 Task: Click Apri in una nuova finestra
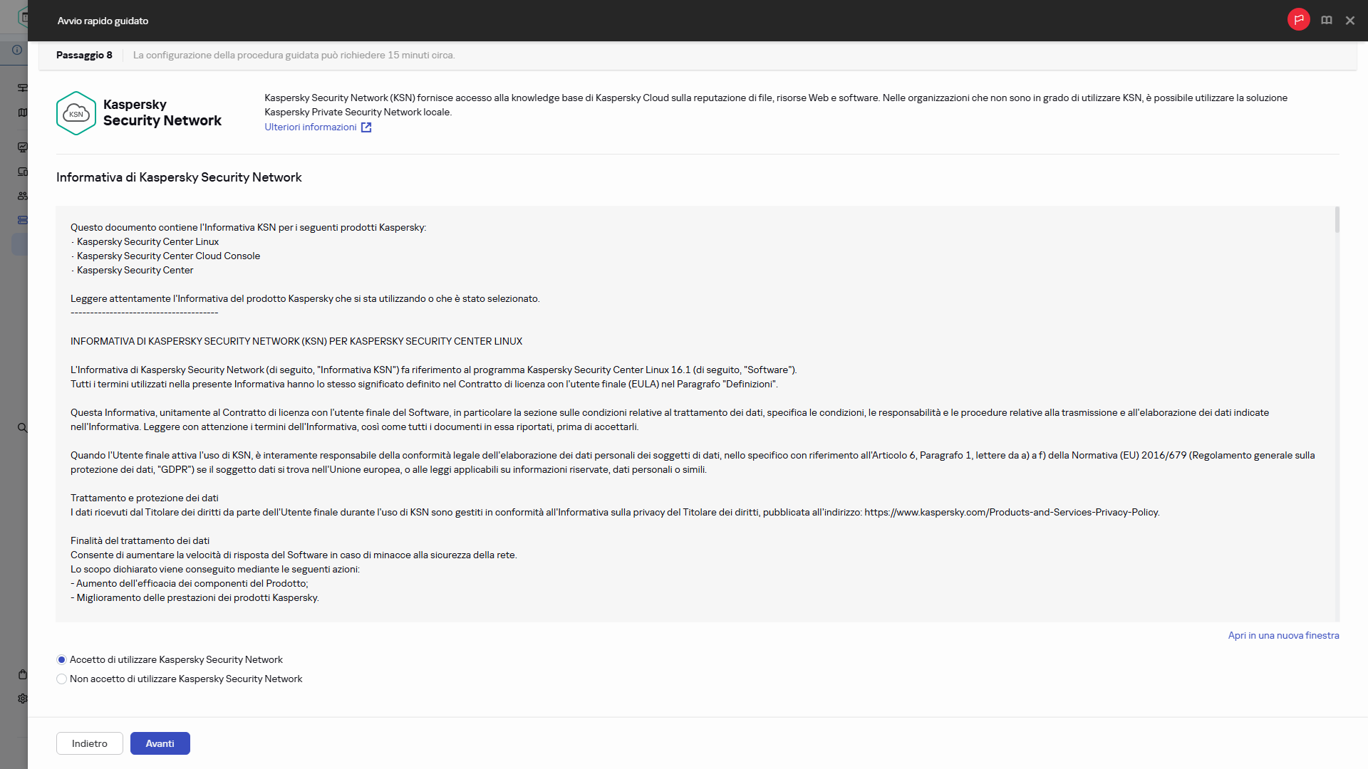pos(1283,636)
